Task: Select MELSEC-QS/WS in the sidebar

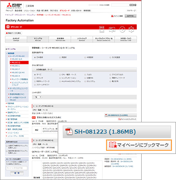Action: click(x=18, y=72)
